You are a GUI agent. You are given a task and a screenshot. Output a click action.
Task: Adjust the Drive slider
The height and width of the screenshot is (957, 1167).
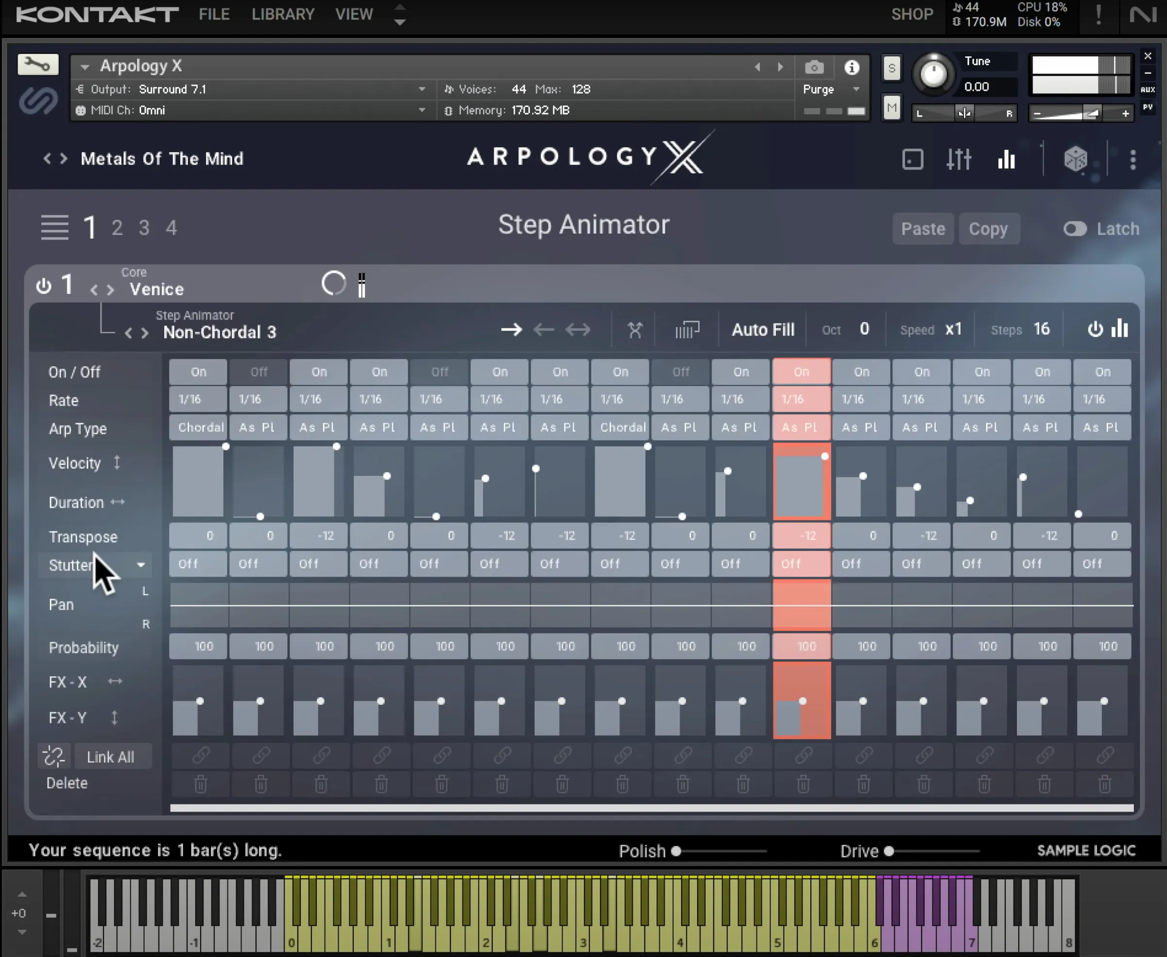(x=932, y=851)
